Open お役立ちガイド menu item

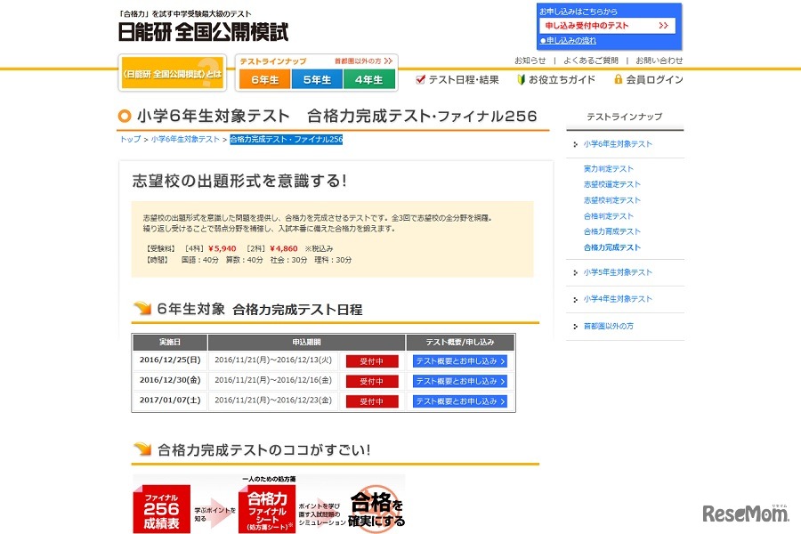(562, 80)
